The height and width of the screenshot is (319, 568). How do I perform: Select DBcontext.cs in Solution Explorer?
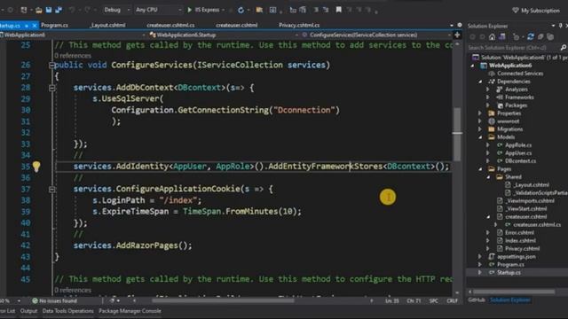tap(521, 161)
